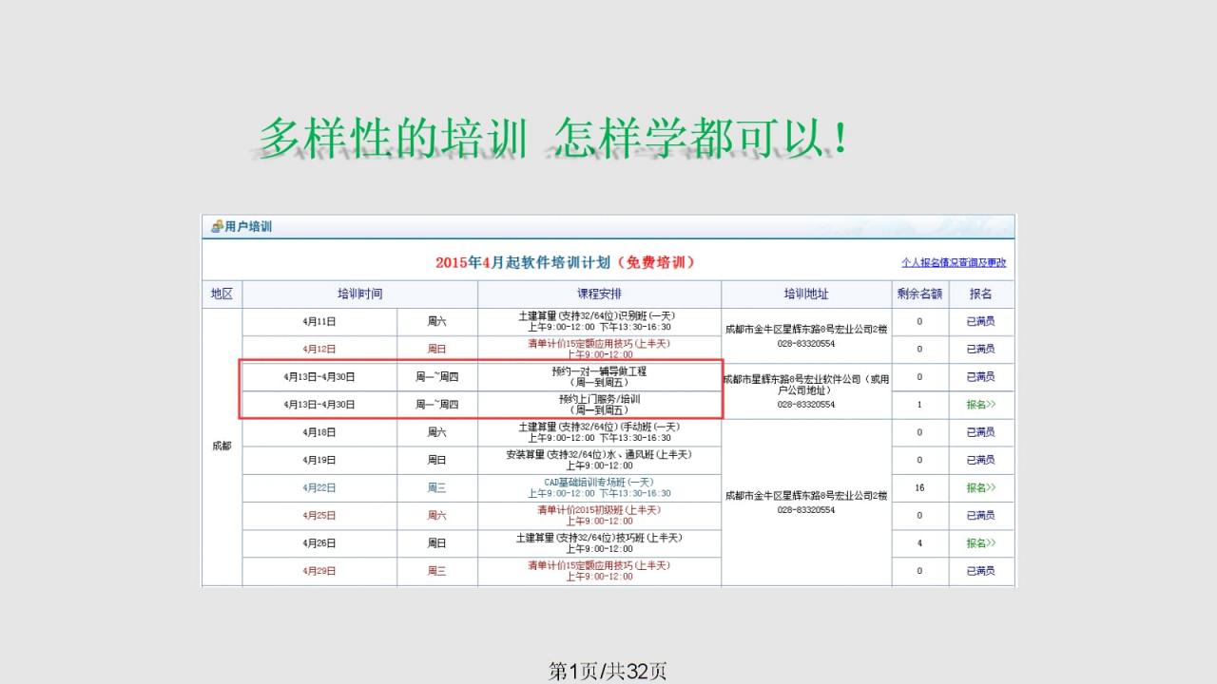Click the 周六 cell in the 4月25日 row
Screen dimensions: 1217x684
(x=437, y=515)
